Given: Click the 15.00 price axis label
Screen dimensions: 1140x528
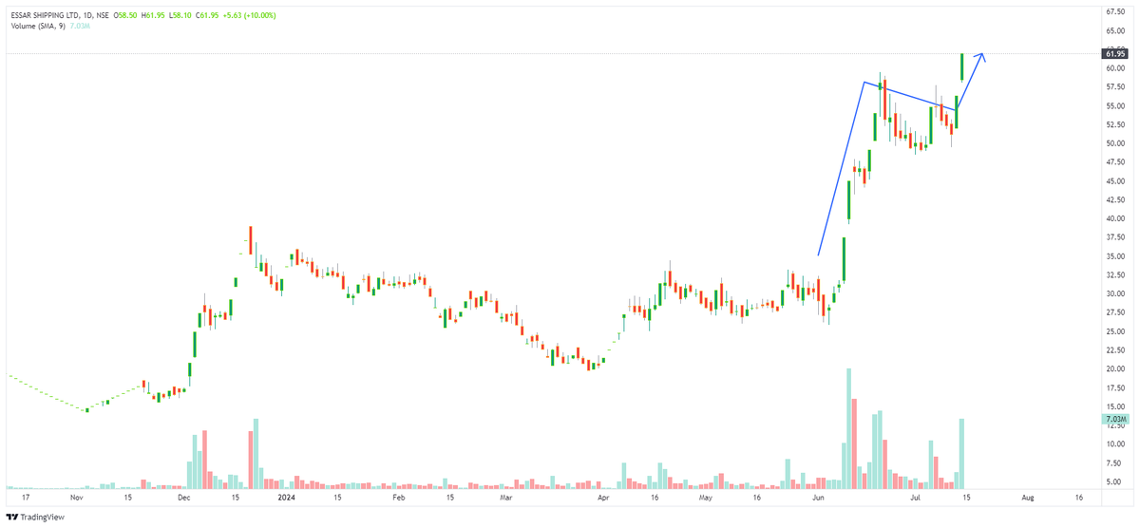Looking at the screenshot, I should (1115, 406).
